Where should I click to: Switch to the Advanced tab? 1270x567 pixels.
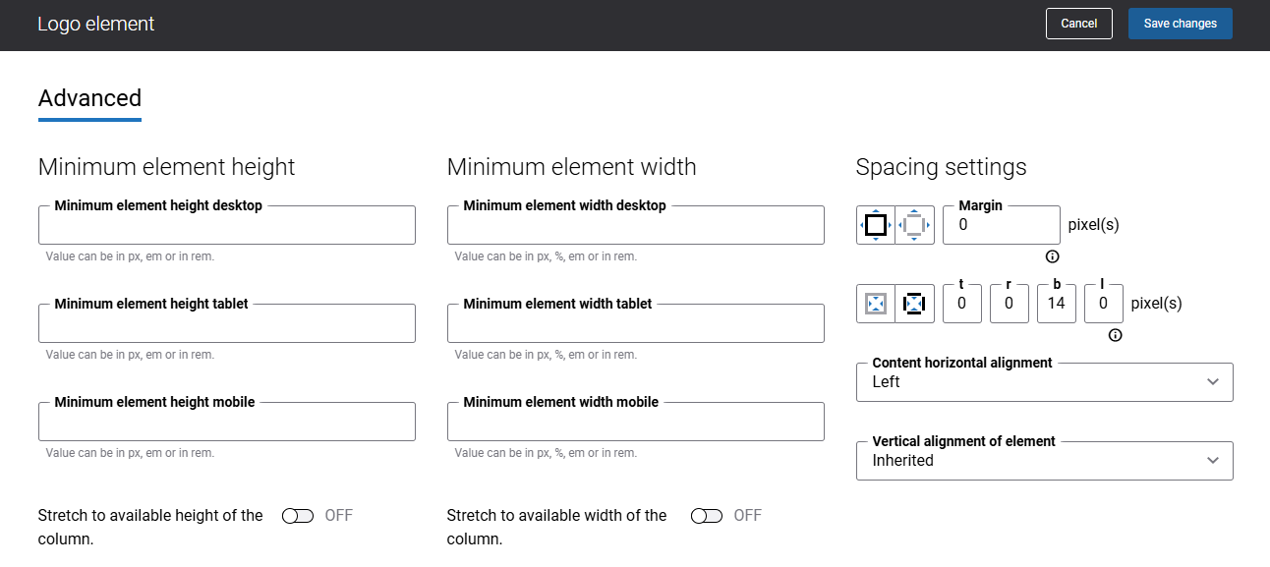89,98
